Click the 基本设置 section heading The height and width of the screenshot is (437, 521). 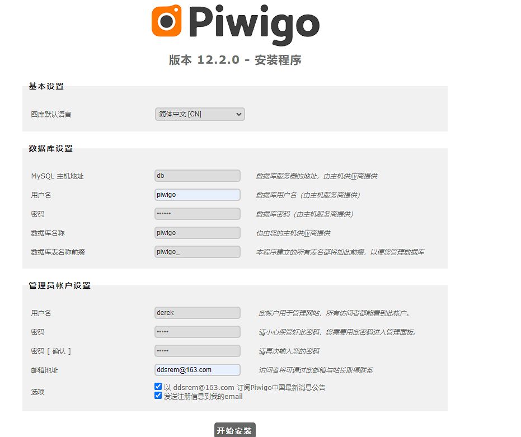pyautogui.click(x=46, y=86)
